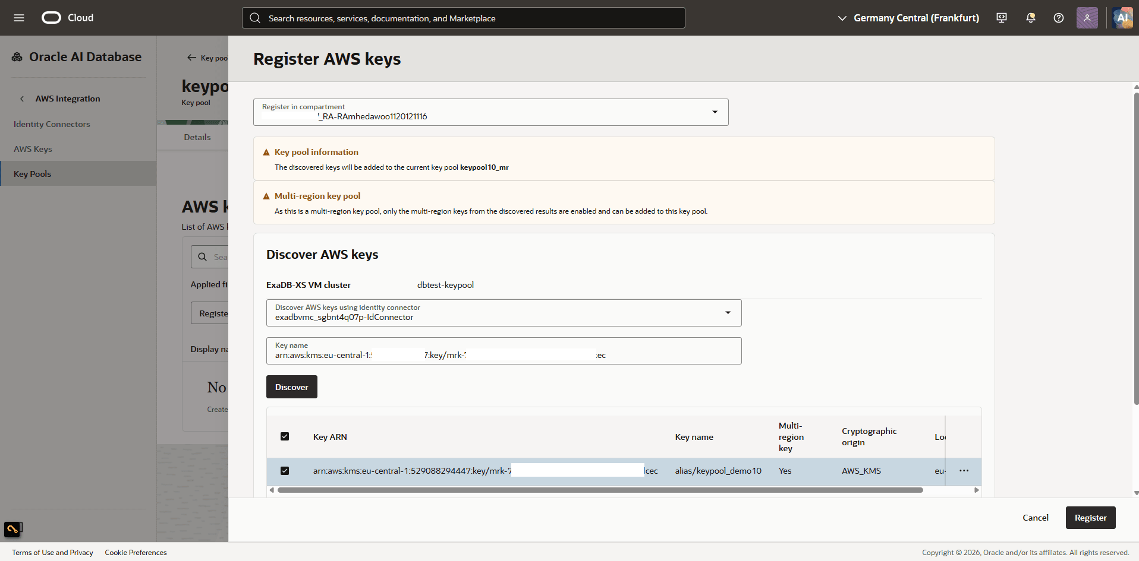Click the dbtest-keypool cluster value

[445, 285]
